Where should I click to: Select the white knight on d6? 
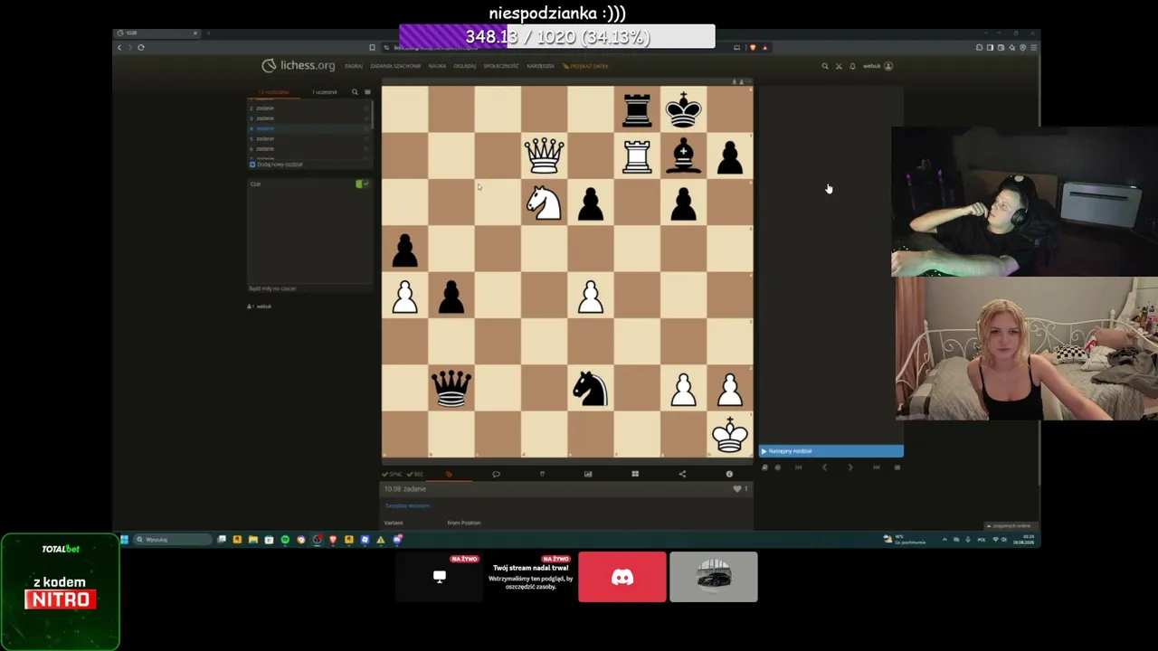[544, 203]
